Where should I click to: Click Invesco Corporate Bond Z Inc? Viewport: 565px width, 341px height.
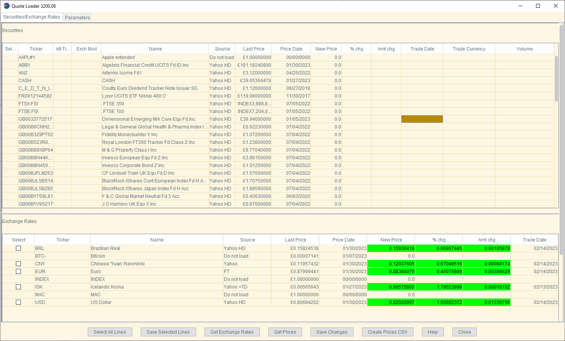tap(155, 165)
